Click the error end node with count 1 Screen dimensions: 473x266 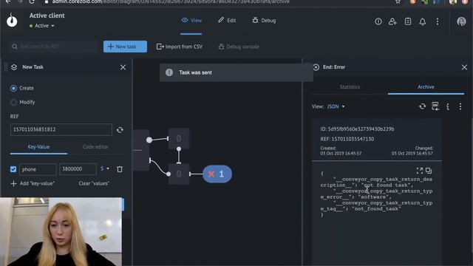click(217, 174)
